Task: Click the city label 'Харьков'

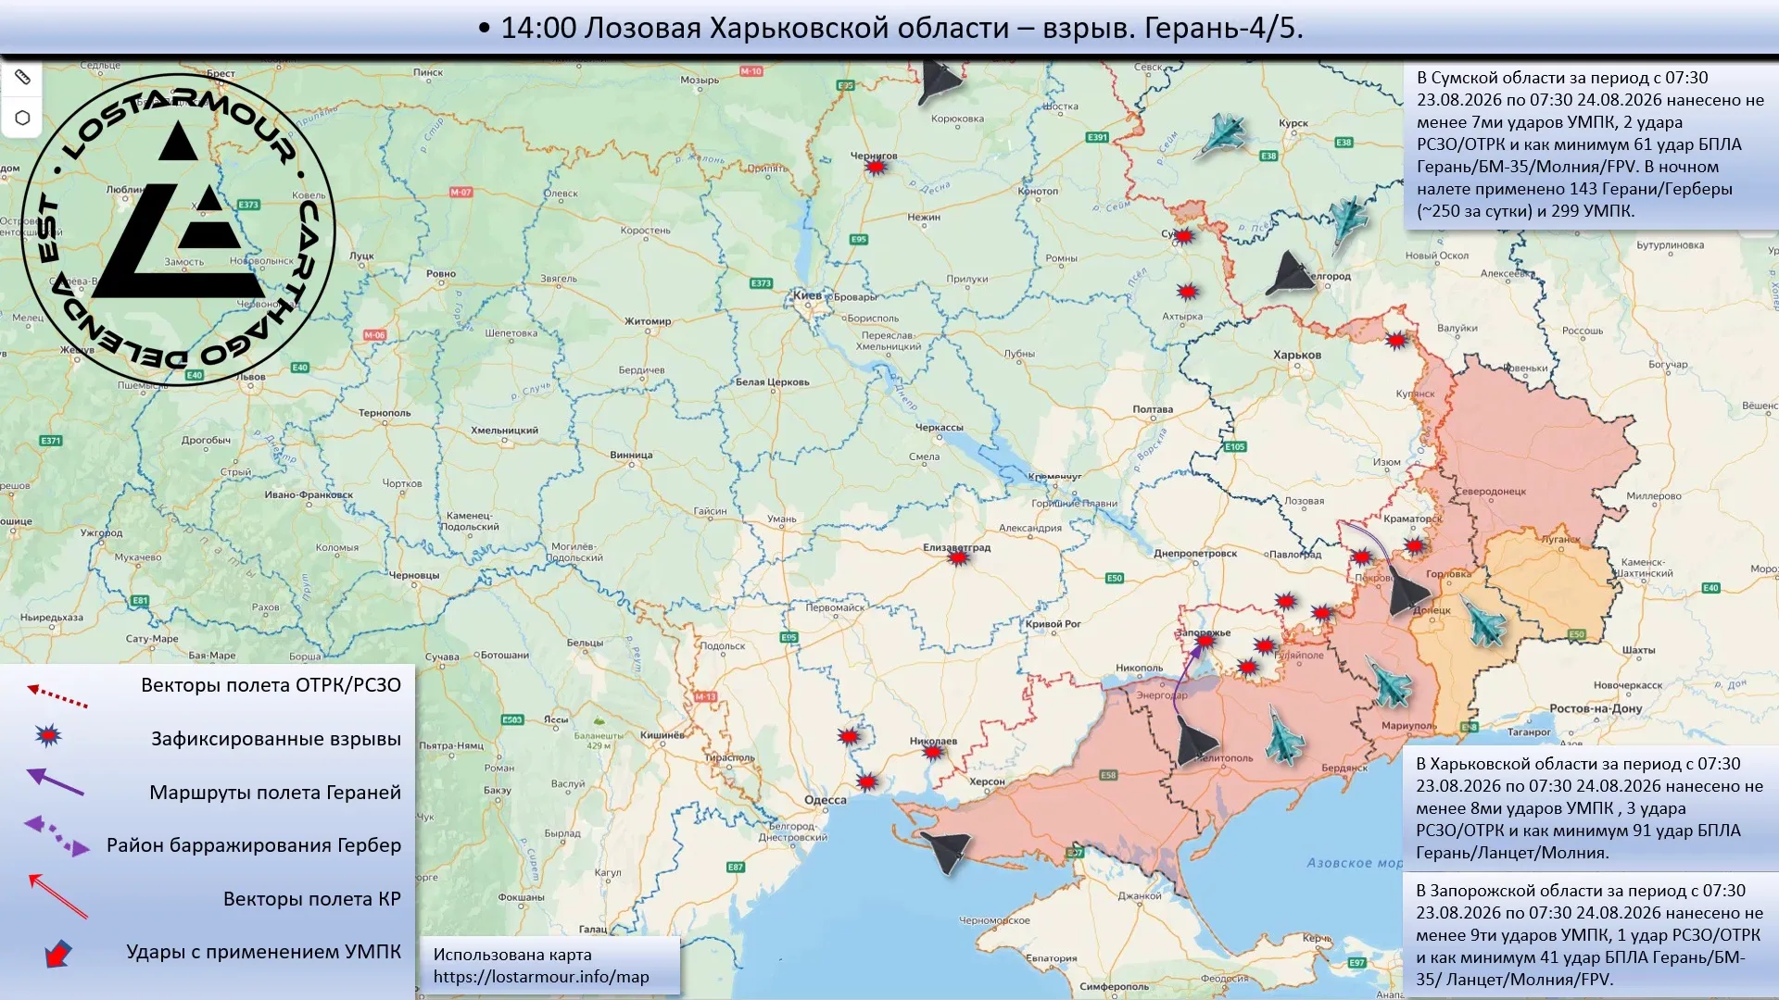Action: 1297,356
